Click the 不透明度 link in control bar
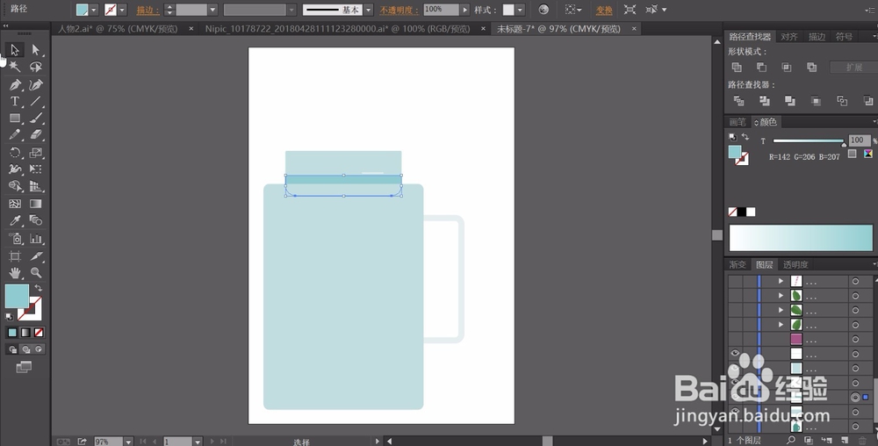 [x=399, y=10]
